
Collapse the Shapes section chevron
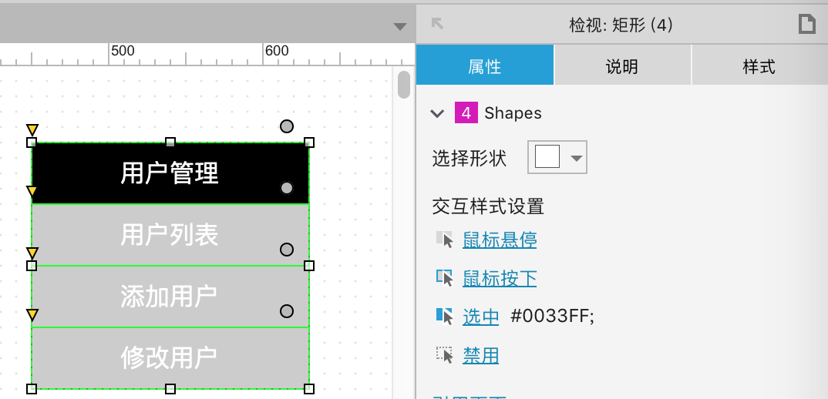[x=437, y=113]
